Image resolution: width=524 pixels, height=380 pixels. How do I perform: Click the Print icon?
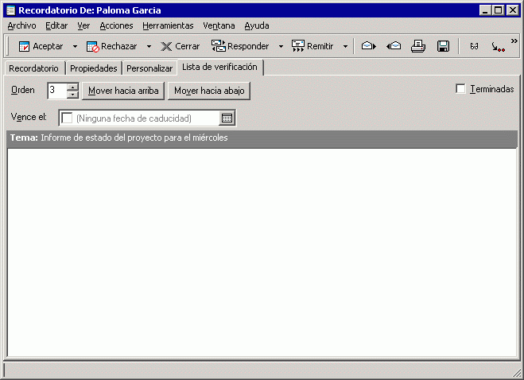click(418, 46)
